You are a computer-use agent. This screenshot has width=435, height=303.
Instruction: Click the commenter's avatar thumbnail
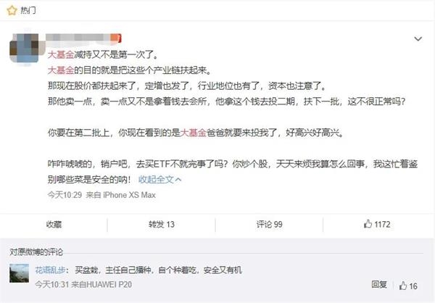[x=19, y=273]
